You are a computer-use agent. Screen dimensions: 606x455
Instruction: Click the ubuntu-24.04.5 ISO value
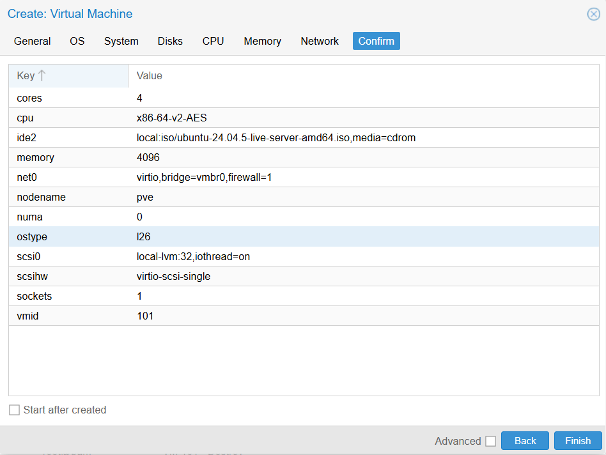(276, 137)
